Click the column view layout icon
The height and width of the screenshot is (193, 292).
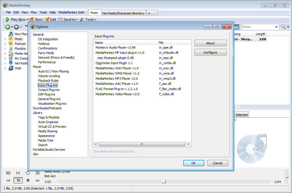click(236, 27)
